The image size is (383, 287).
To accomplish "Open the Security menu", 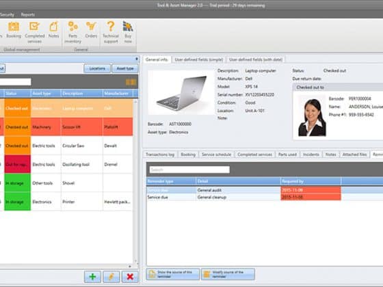I will click(7, 14).
